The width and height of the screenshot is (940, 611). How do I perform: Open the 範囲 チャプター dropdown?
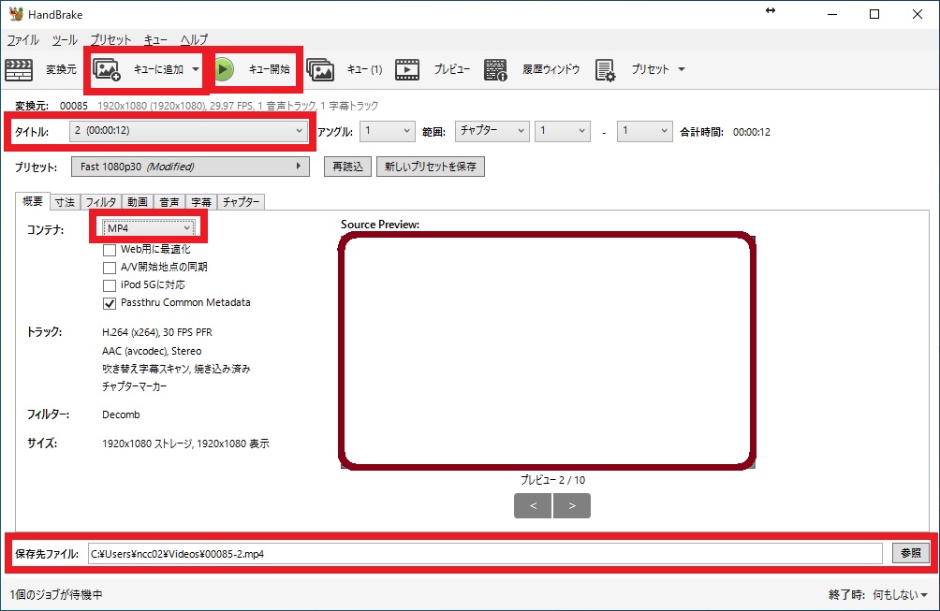(x=492, y=131)
